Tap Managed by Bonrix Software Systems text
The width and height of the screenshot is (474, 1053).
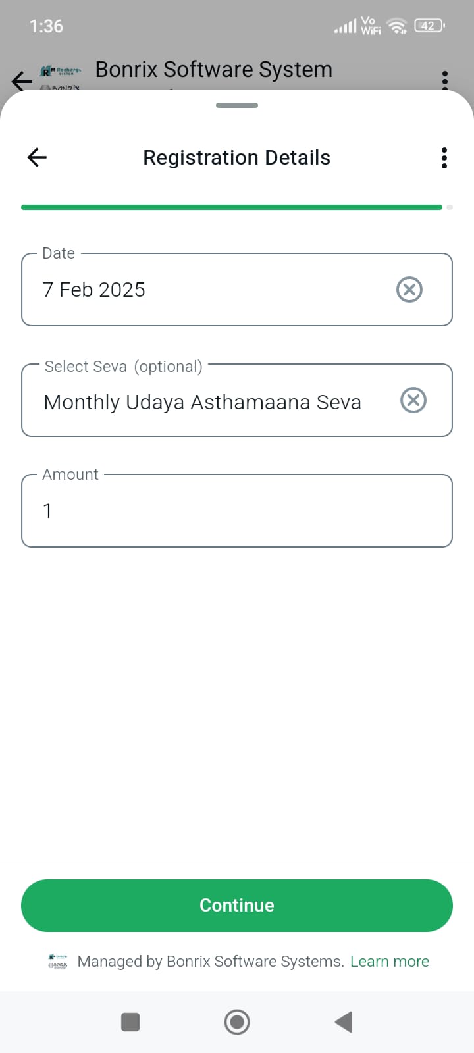[x=211, y=962]
